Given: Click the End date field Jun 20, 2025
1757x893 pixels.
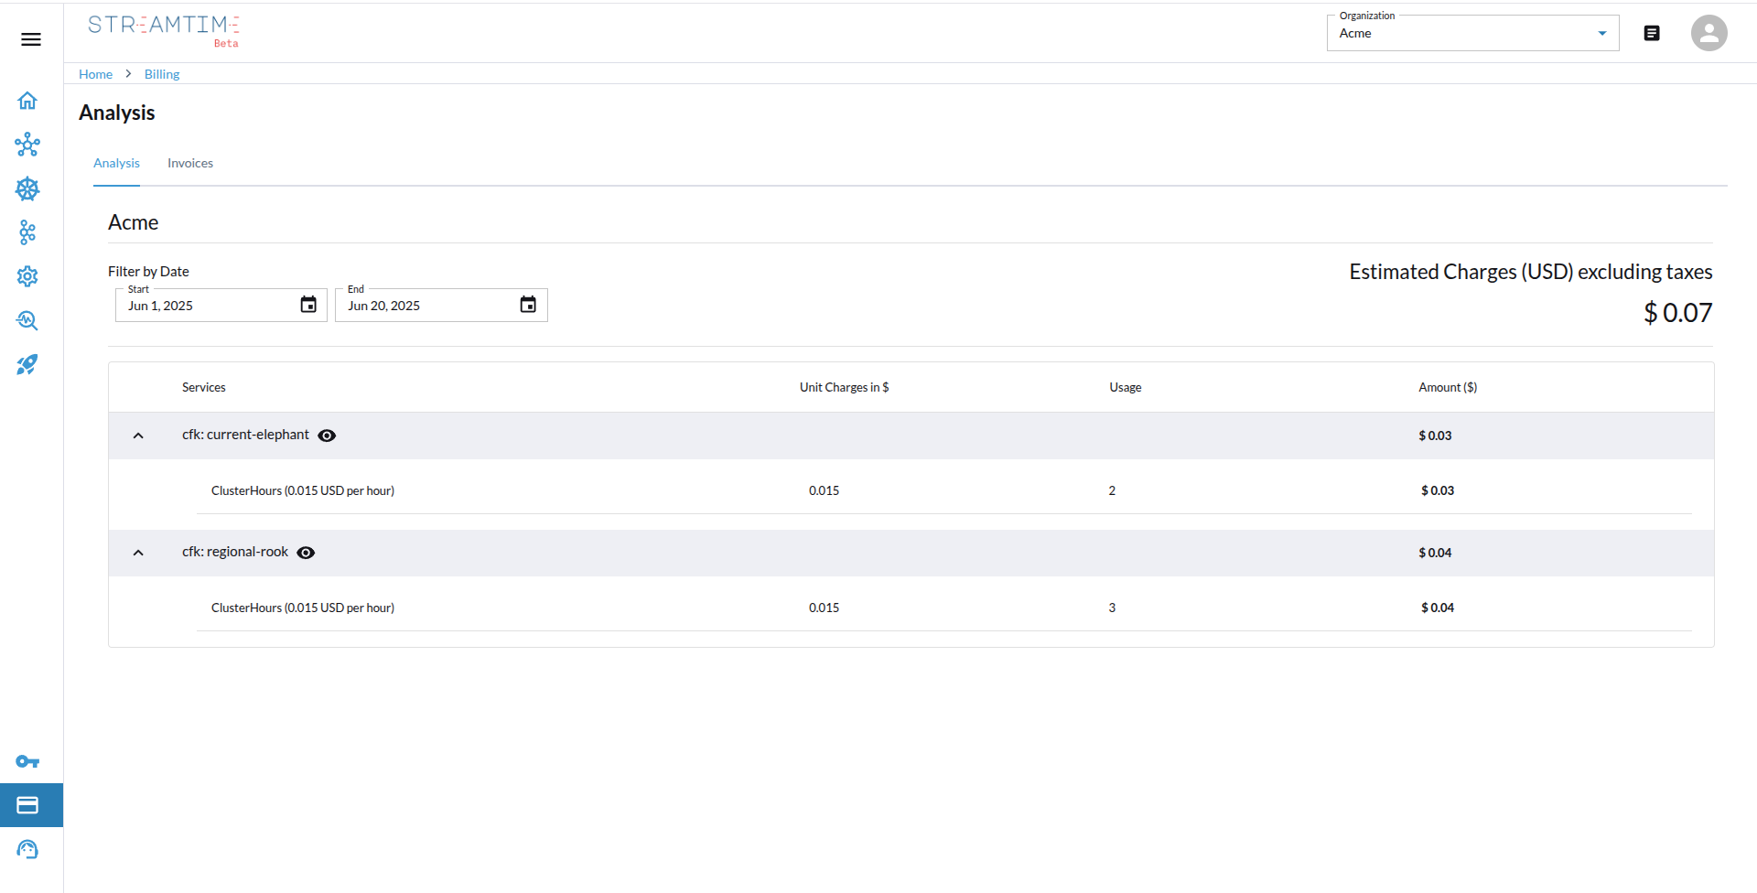Looking at the screenshot, I should pos(441,305).
